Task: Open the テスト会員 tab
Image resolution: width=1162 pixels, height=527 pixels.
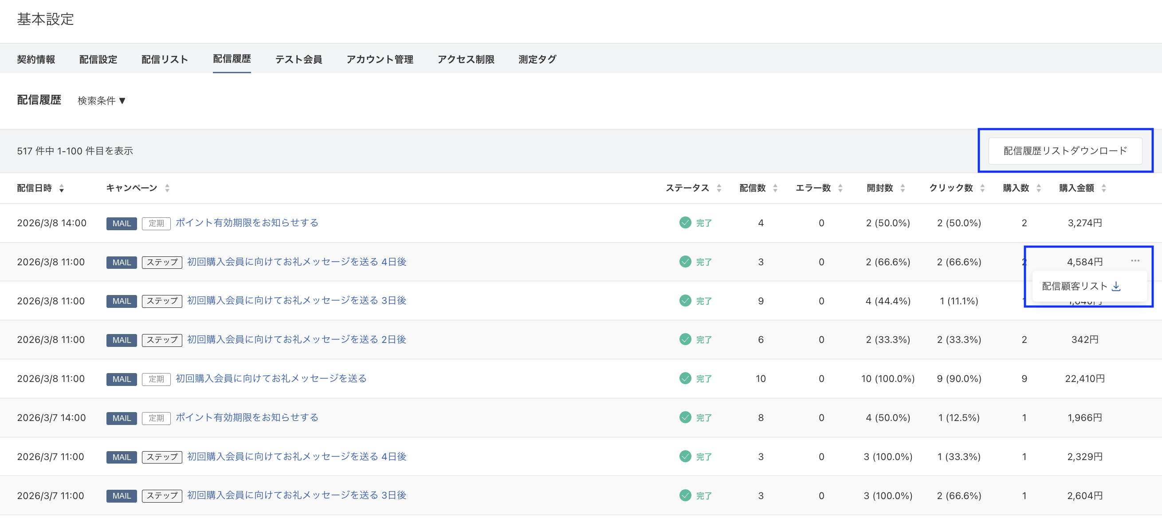Action: point(298,59)
